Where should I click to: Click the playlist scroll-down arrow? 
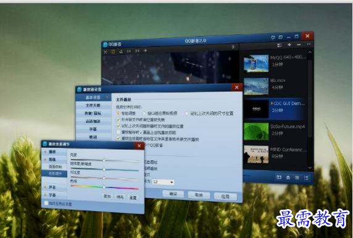tap(310, 168)
